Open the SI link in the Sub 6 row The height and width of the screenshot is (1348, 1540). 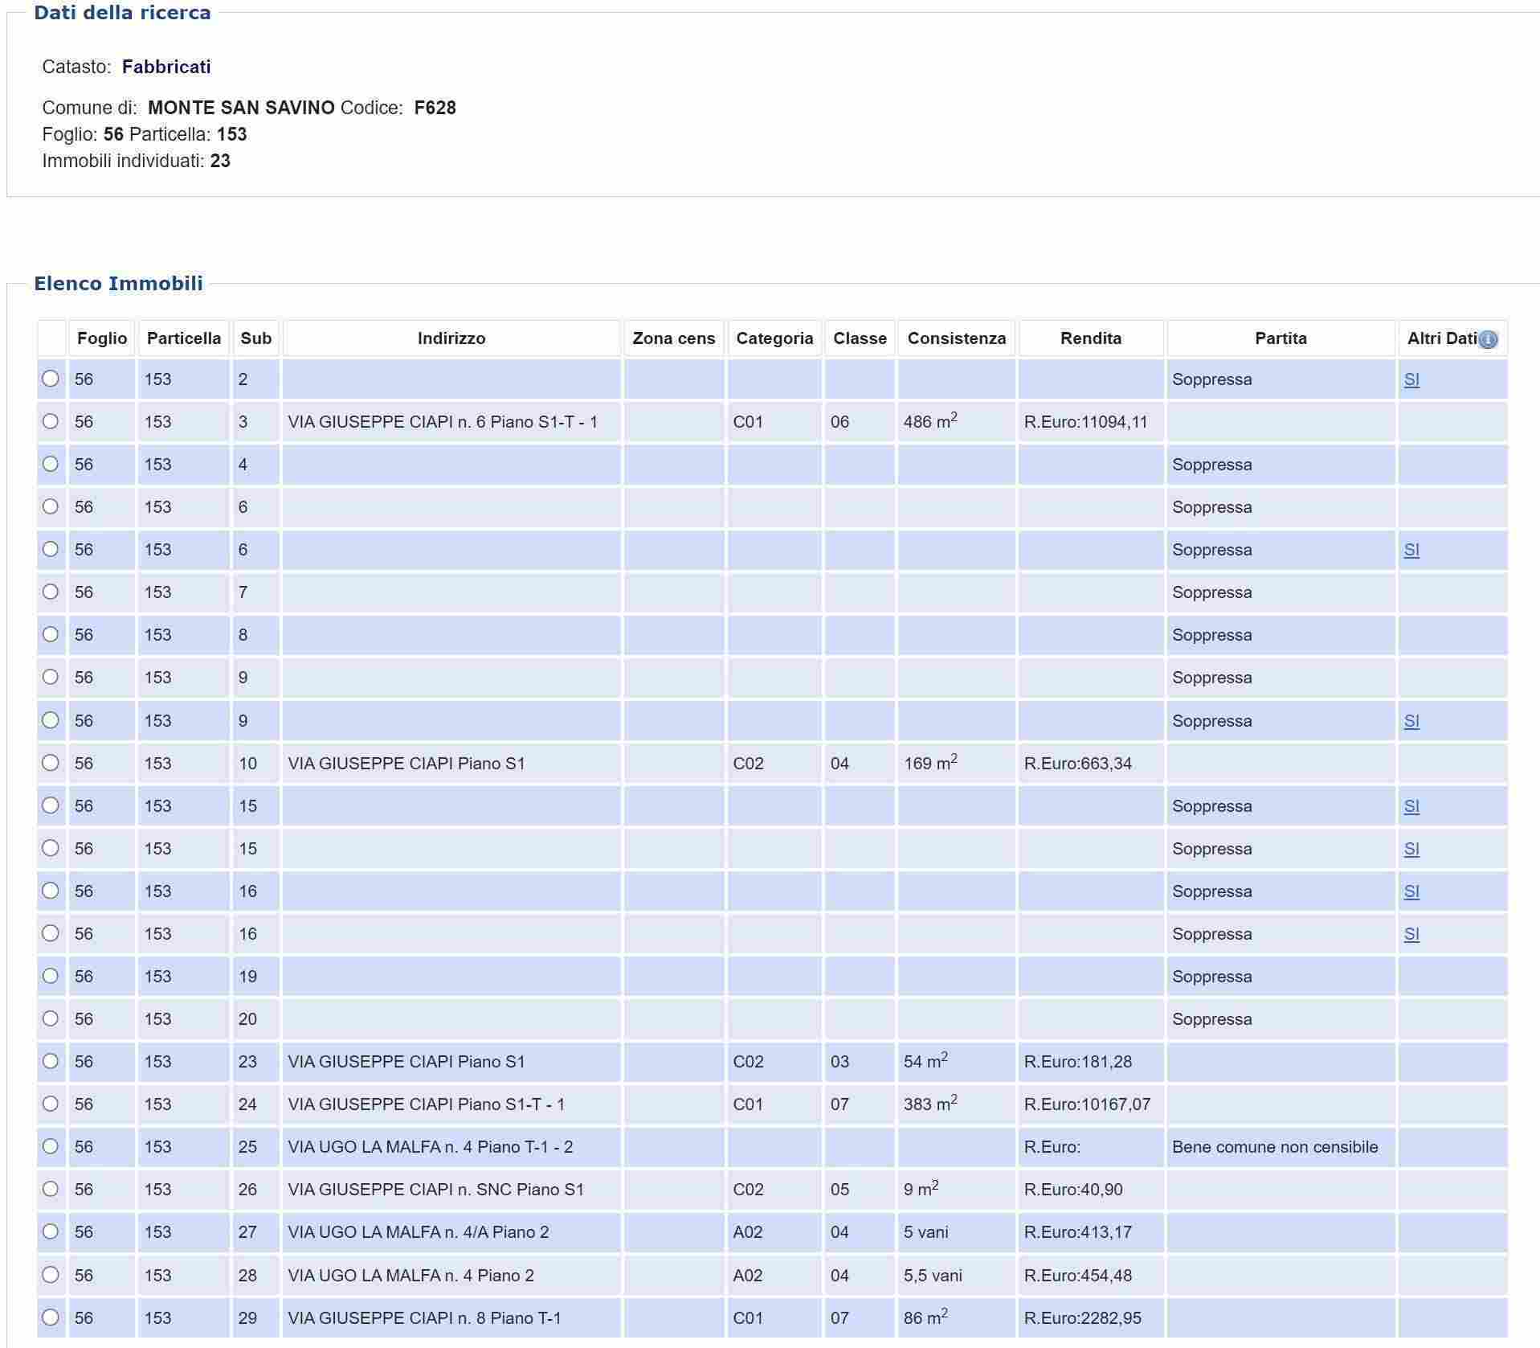(x=1411, y=550)
